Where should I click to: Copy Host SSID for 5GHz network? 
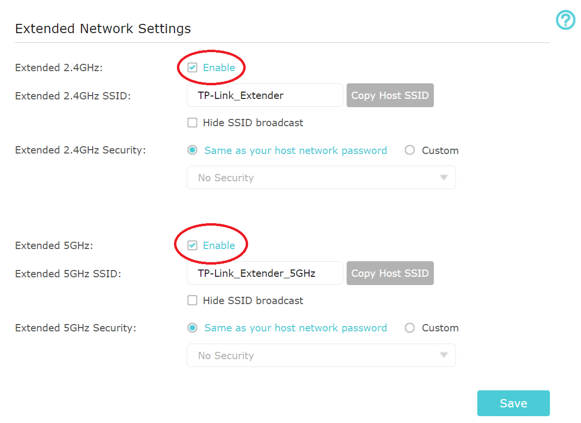click(390, 273)
